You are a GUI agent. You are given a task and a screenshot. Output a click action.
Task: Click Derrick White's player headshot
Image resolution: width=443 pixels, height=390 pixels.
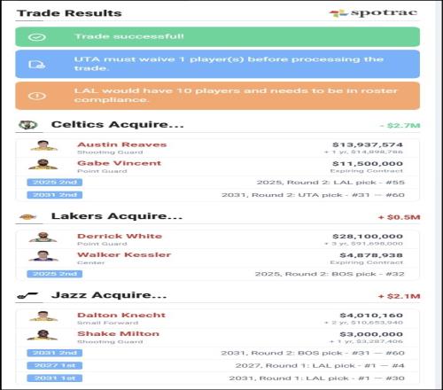click(x=43, y=237)
